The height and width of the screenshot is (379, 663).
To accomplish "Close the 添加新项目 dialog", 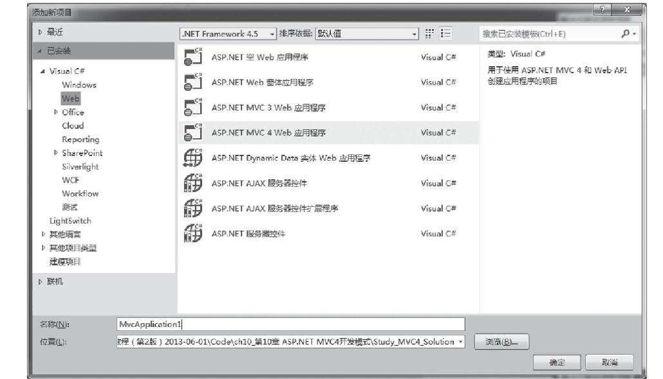I will pyautogui.click(x=628, y=10).
